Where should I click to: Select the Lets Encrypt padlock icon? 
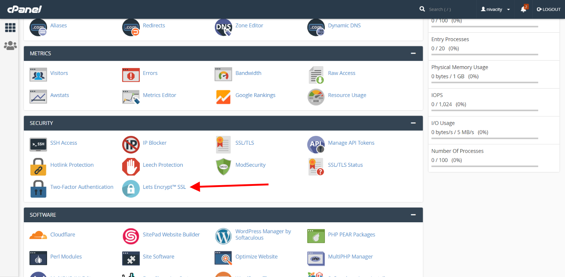click(131, 188)
